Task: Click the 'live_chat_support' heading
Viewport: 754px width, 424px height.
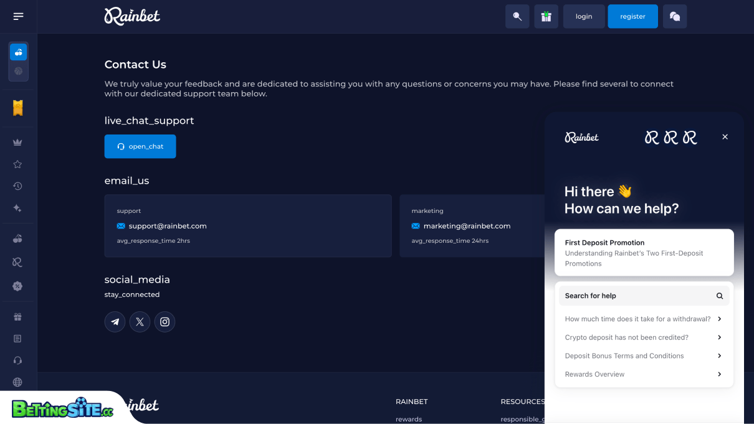Action: click(149, 121)
